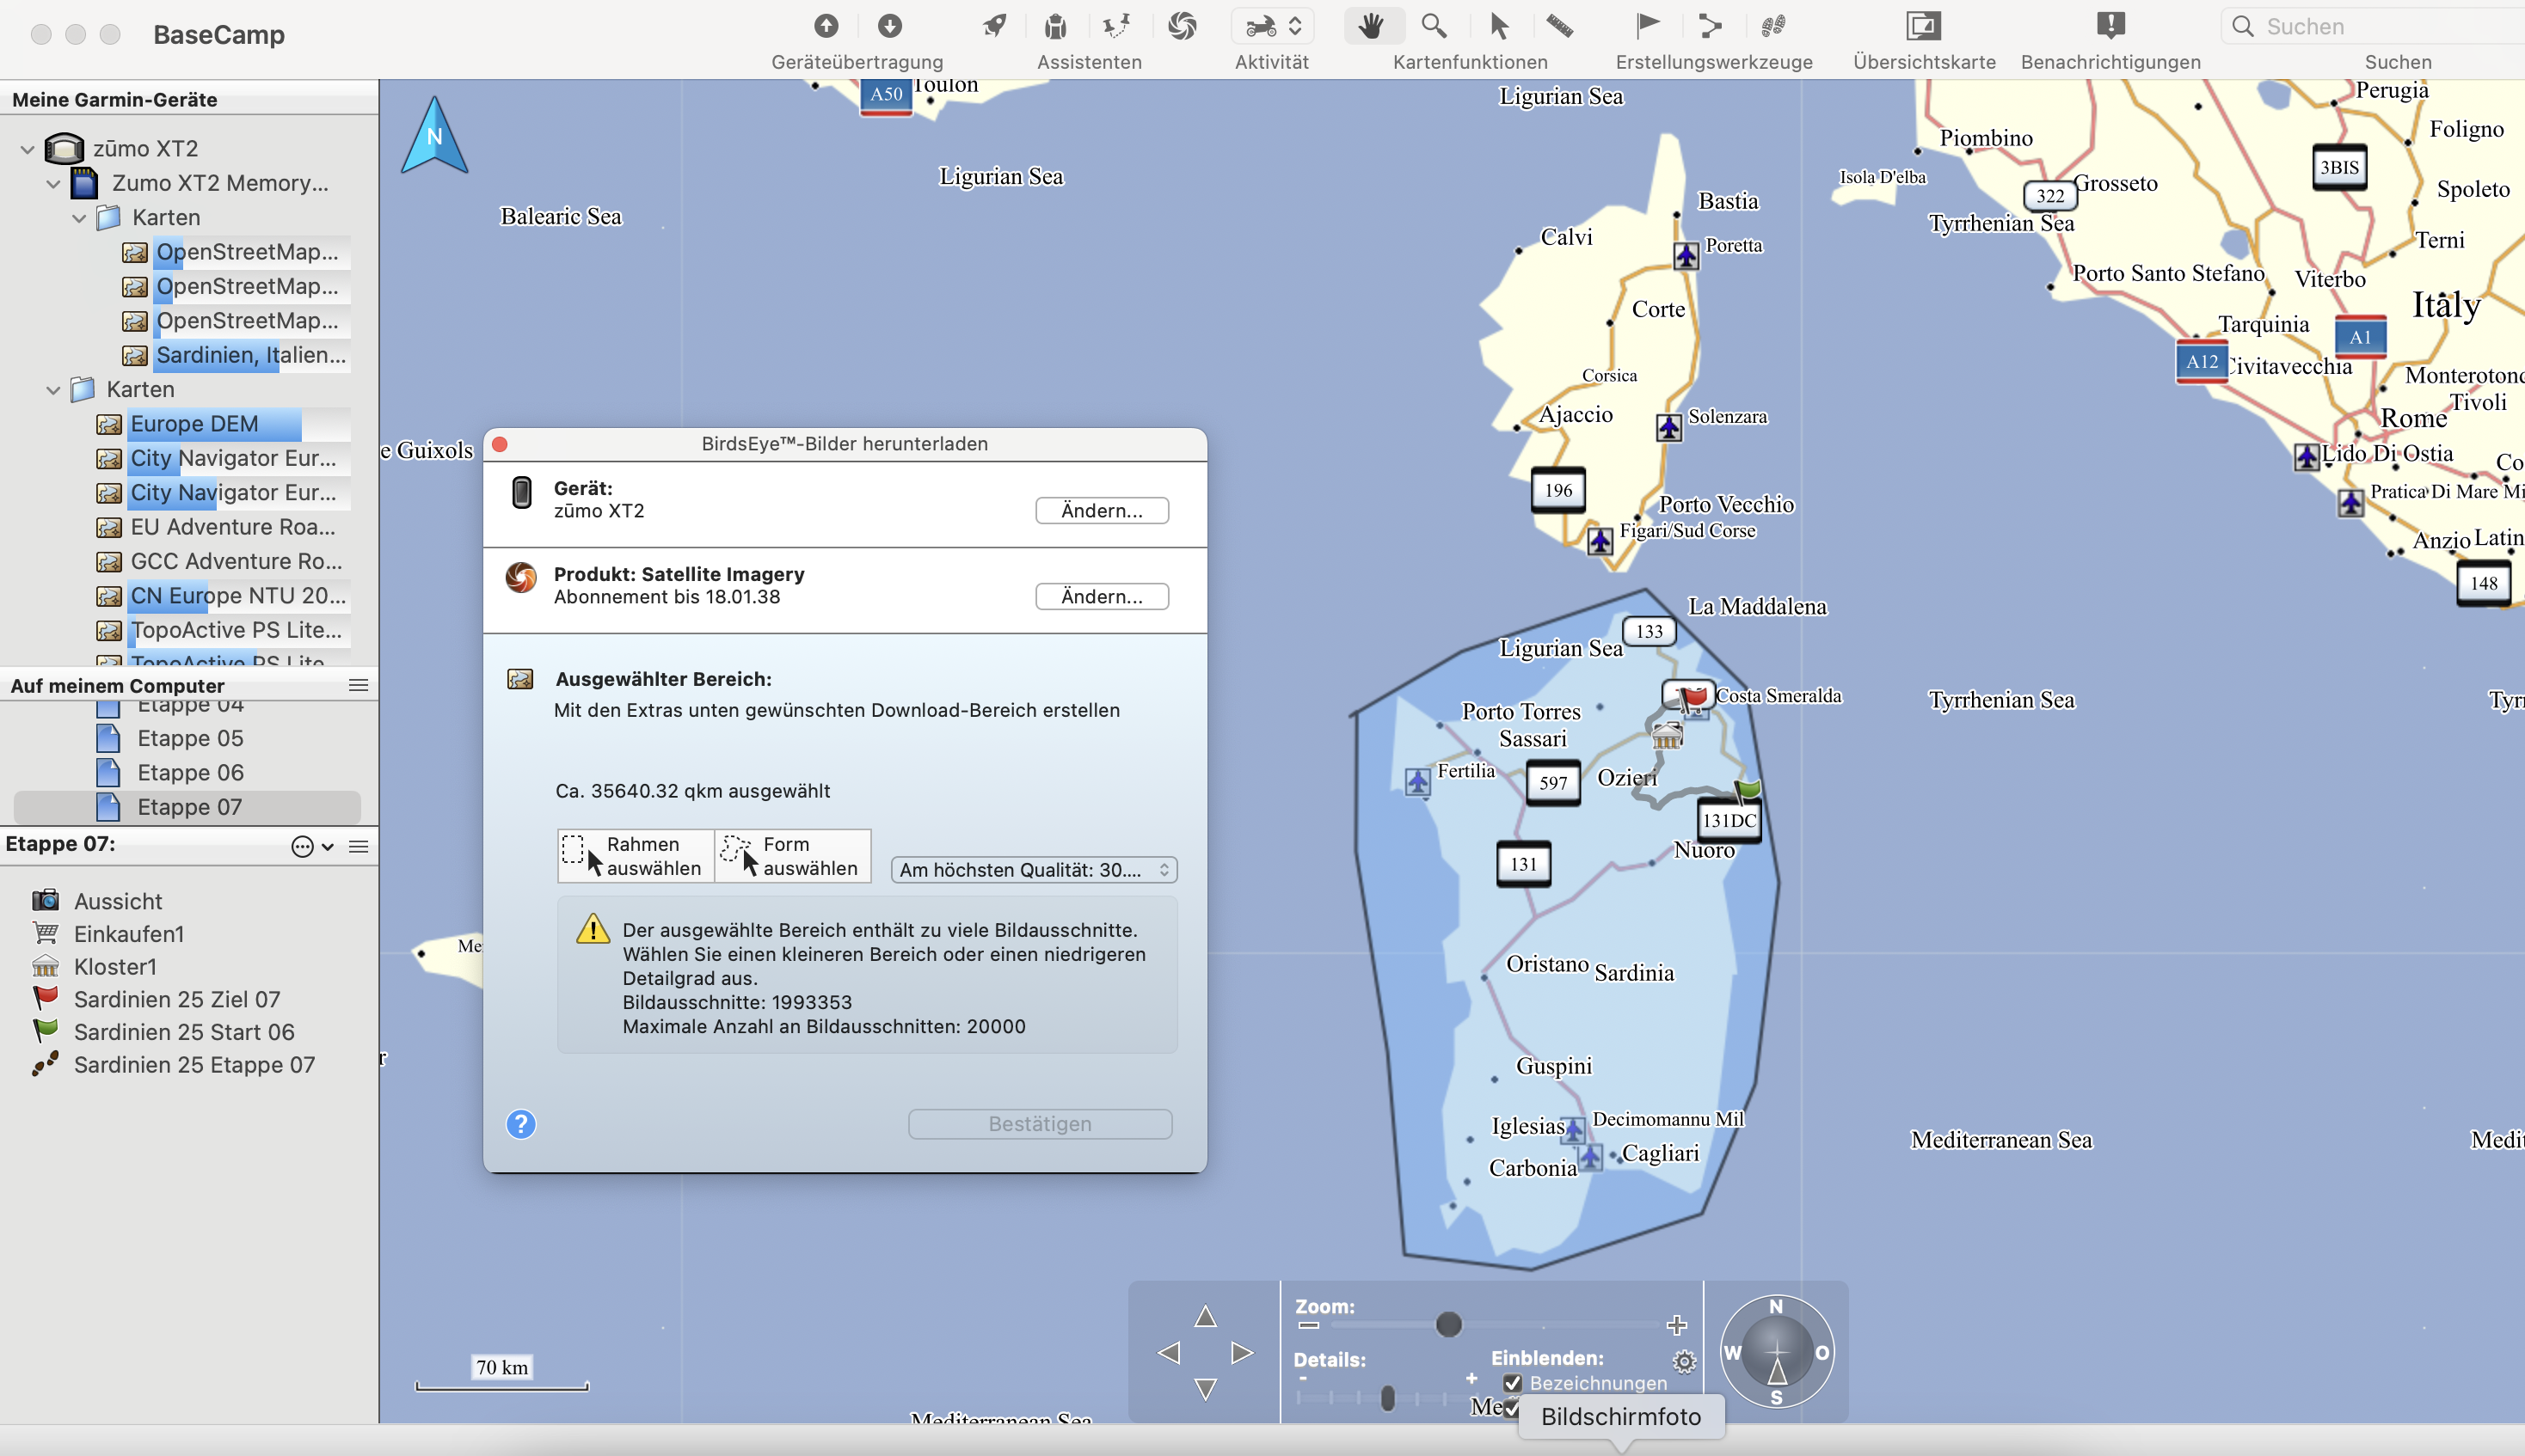Viewport: 2525px width, 1456px height.
Task: Open map display settings gear
Action: (1684, 1361)
